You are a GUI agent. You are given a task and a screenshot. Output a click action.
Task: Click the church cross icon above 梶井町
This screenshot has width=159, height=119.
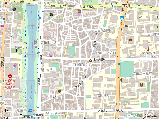(x=15, y=31)
